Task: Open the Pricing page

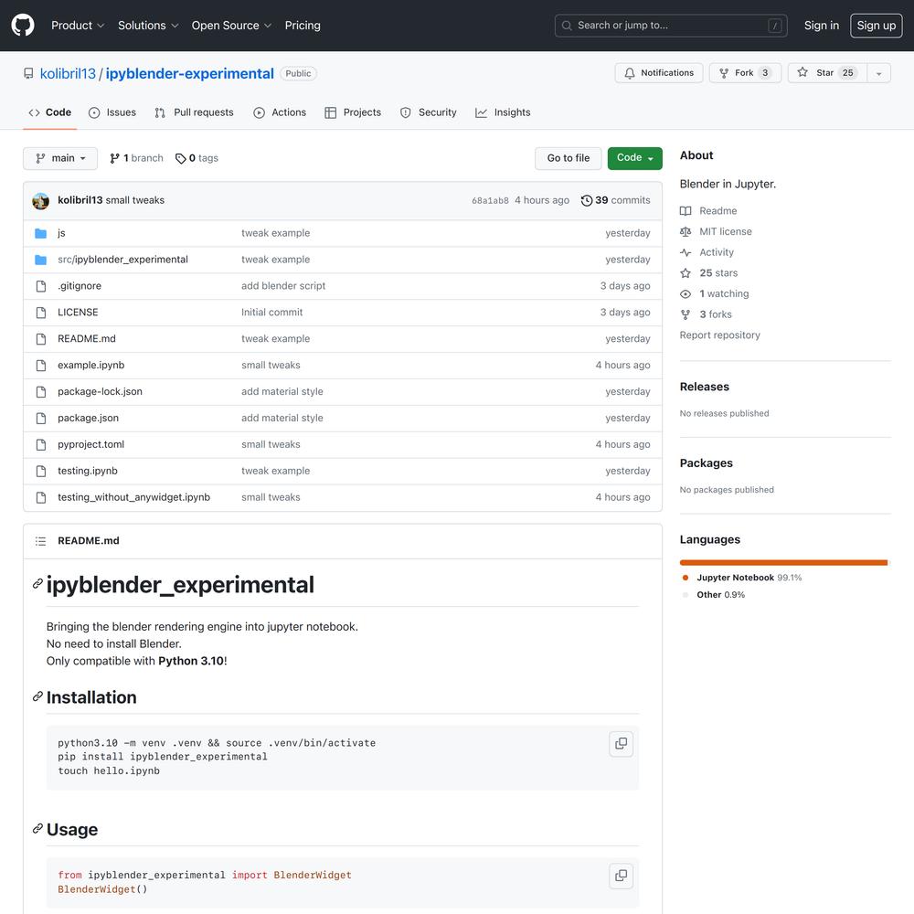Action: [303, 26]
